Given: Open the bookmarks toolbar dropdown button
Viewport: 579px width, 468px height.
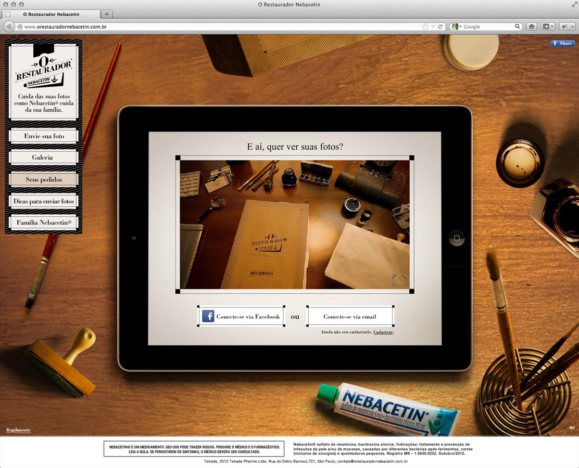Looking at the screenshot, I should point(547,27).
